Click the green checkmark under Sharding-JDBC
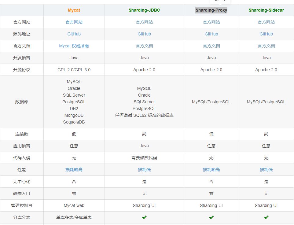 pyautogui.click(x=144, y=217)
